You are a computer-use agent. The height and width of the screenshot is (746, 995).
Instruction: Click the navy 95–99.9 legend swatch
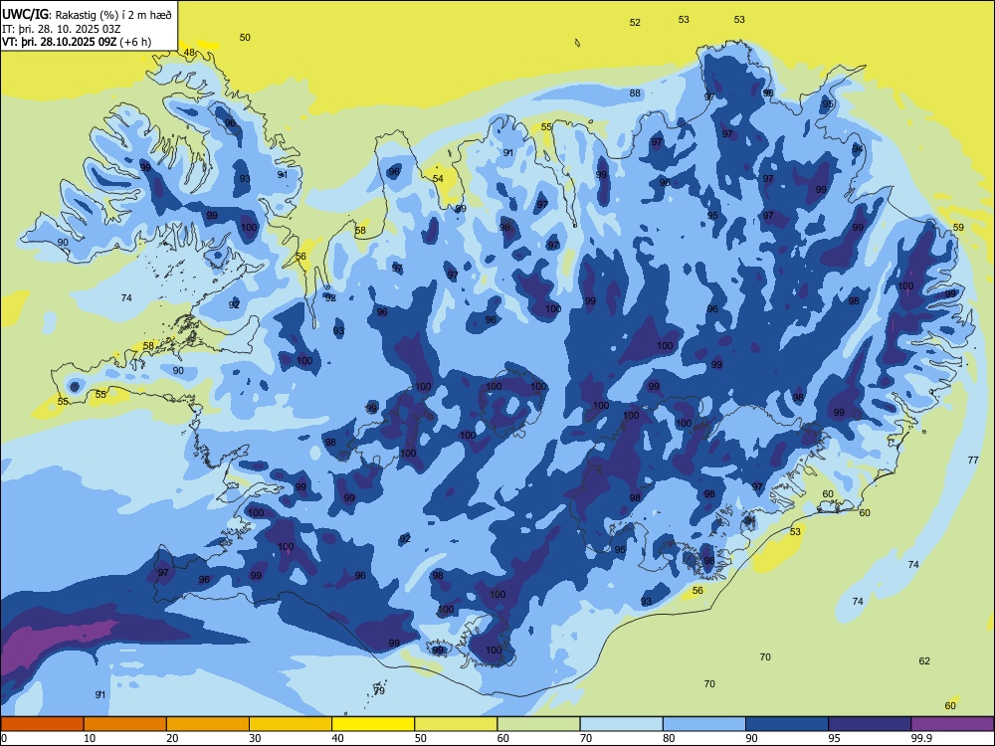click(x=870, y=724)
